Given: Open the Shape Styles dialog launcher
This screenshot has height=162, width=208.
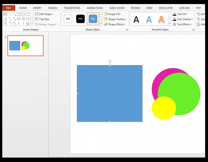Looking at the screenshot, I should click(x=127, y=30).
